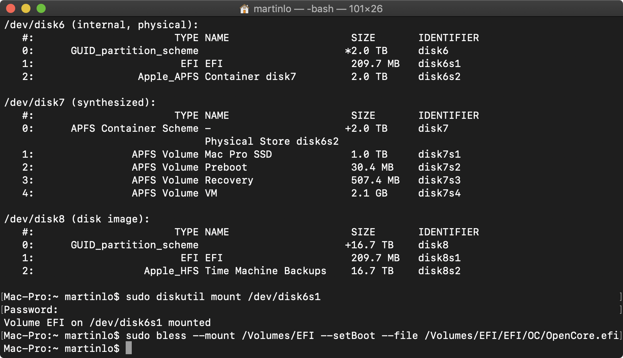Click 'Container disk7' name entry
The height and width of the screenshot is (358, 623).
pos(251,77)
